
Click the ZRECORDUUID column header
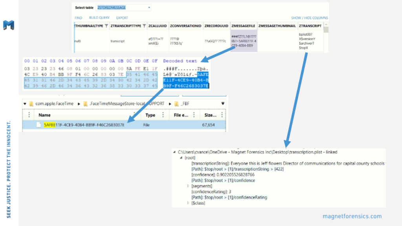[216, 26]
